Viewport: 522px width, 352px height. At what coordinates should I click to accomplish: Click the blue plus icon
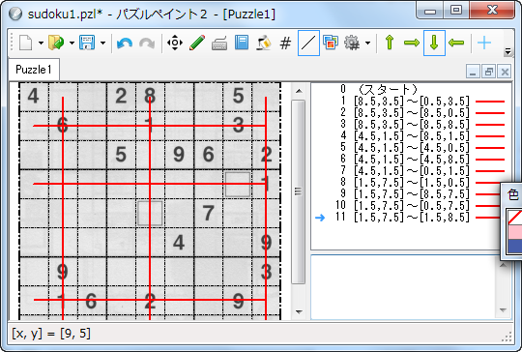pos(484,43)
